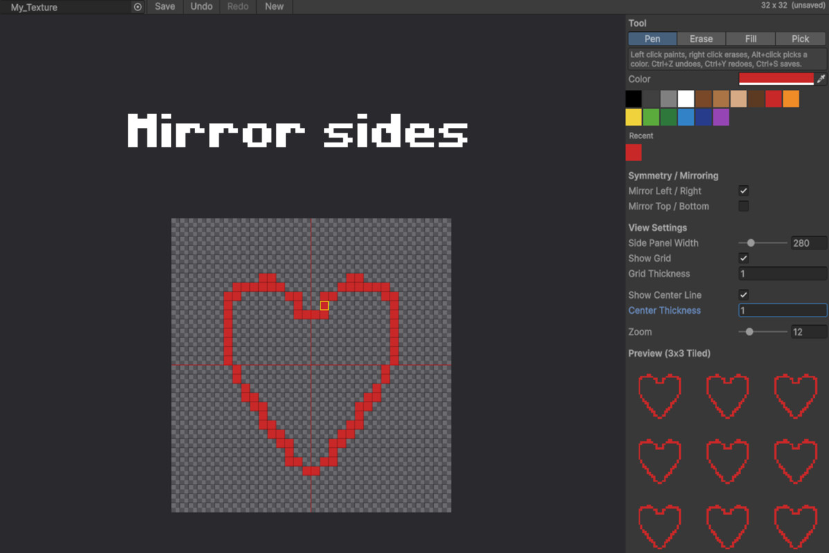Viewport: 829px width, 553px height.
Task: Select the Pen tool
Action: tap(653, 39)
